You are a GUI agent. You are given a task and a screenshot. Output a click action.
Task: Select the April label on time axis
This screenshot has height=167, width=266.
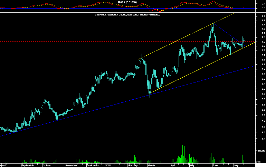(173, 166)
